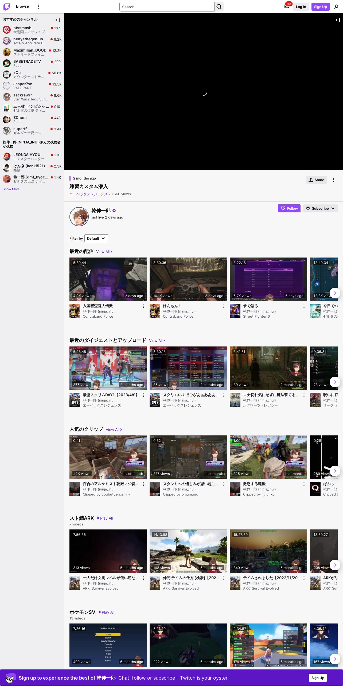Play All スト鯖ARK videos

click(105, 518)
